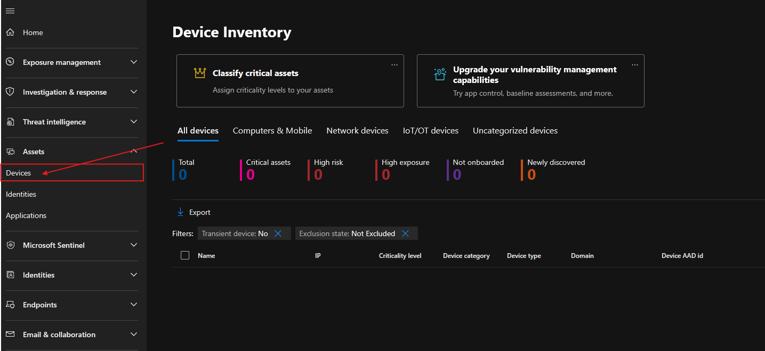Click the Microsoft Sentinel shield icon
Viewport: 765px width, 351px height.
point(10,245)
